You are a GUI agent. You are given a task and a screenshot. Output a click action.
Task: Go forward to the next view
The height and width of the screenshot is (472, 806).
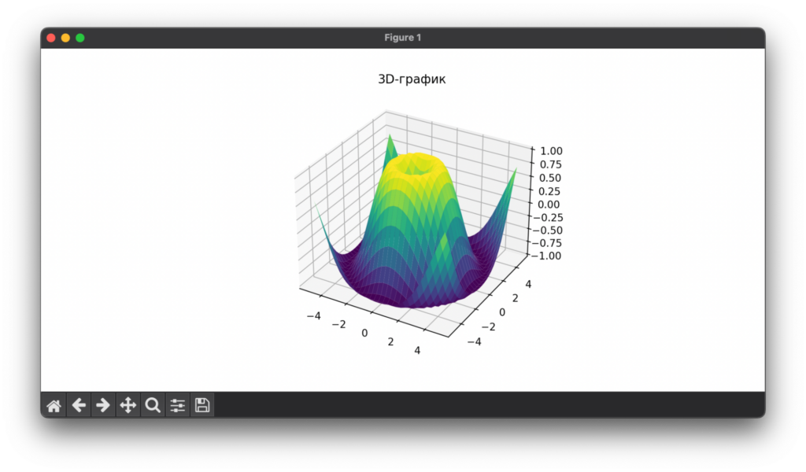pyautogui.click(x=103, y=404)
